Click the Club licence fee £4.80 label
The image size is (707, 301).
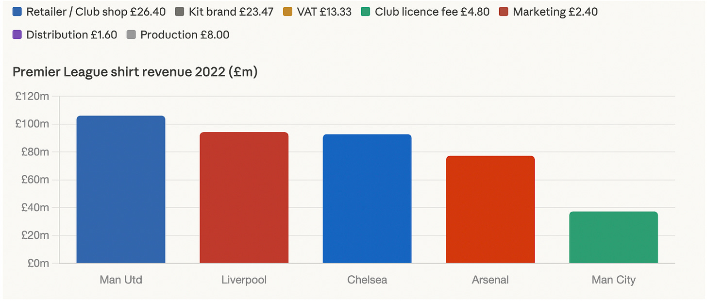point(432,12)
